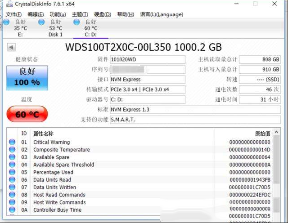Click the status dot for Percentage Used
288x223 pixels.
tap(12, 172)
